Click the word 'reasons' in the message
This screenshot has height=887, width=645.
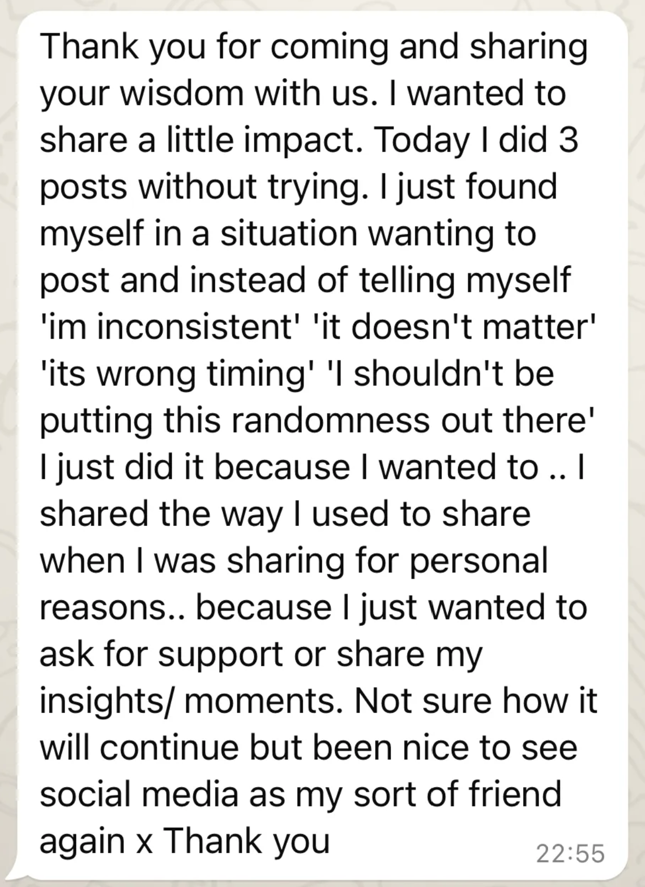tap(103, 608)
